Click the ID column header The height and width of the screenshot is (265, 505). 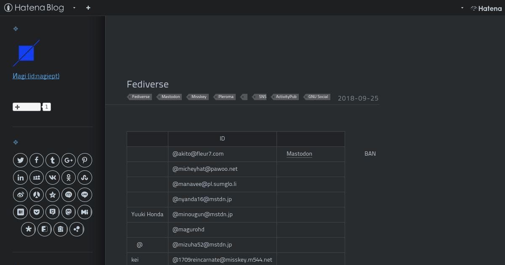222,139
